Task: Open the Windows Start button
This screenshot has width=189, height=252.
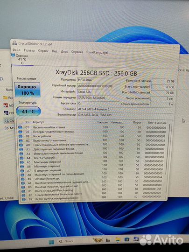Action: pos(51,242)
